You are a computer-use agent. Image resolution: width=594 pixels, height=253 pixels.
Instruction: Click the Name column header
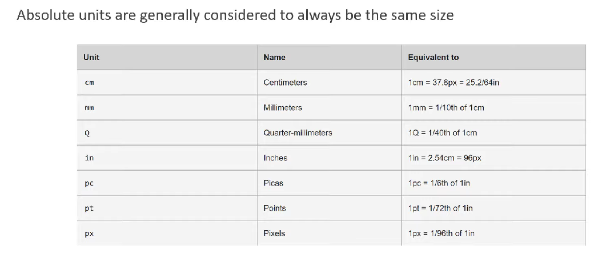click(x=274, y=57)
